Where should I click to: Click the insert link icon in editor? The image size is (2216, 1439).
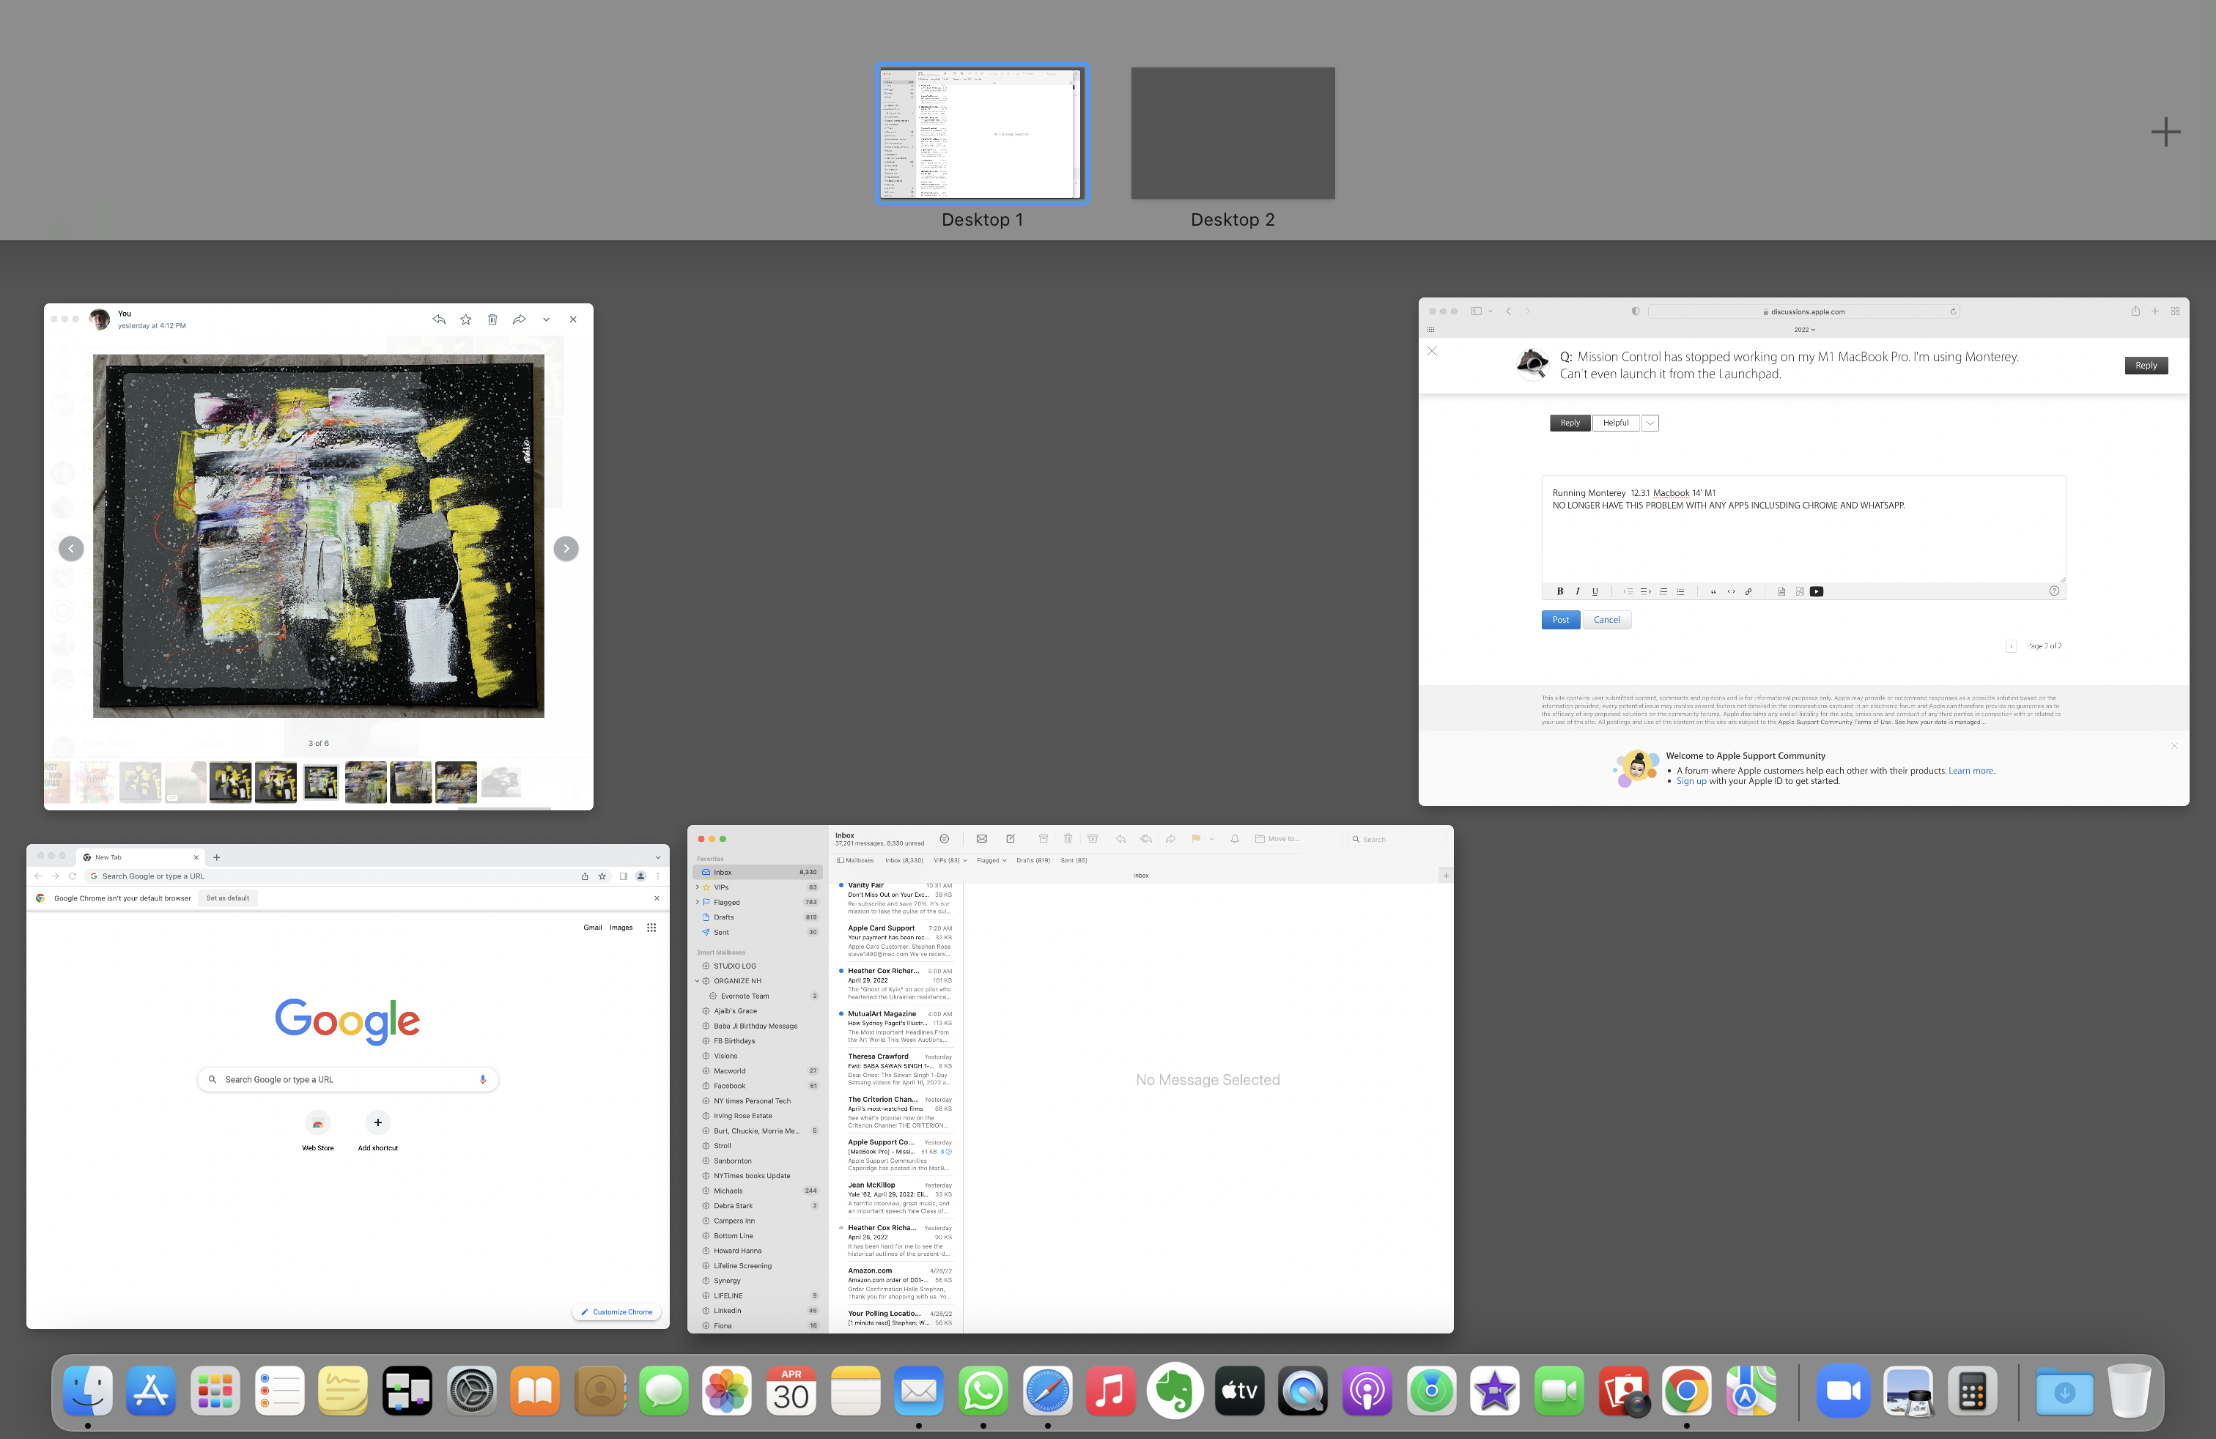(x=1748, y=591)
